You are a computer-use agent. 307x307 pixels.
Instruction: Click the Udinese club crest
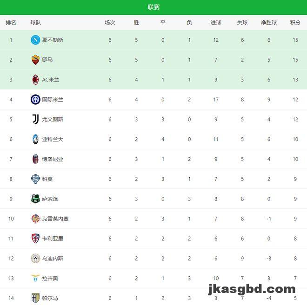35,259
